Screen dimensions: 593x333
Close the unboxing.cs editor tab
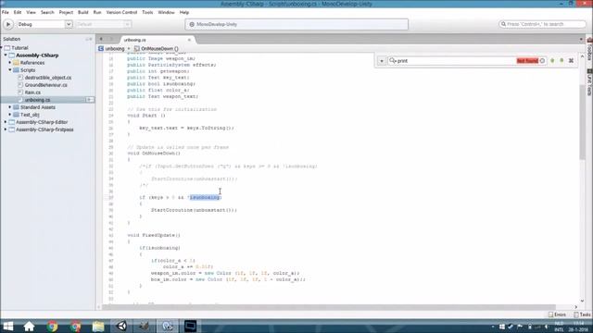(189, 40)
